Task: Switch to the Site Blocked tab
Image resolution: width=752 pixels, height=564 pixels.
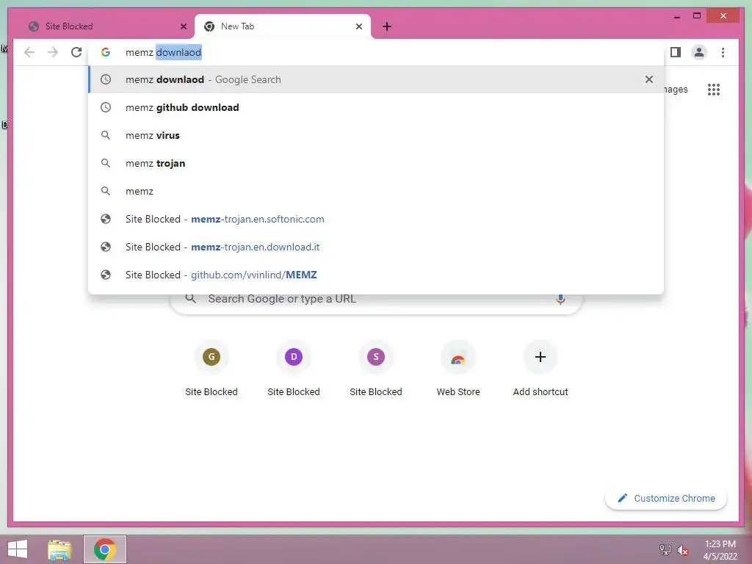Action: [x=107, y=26]
